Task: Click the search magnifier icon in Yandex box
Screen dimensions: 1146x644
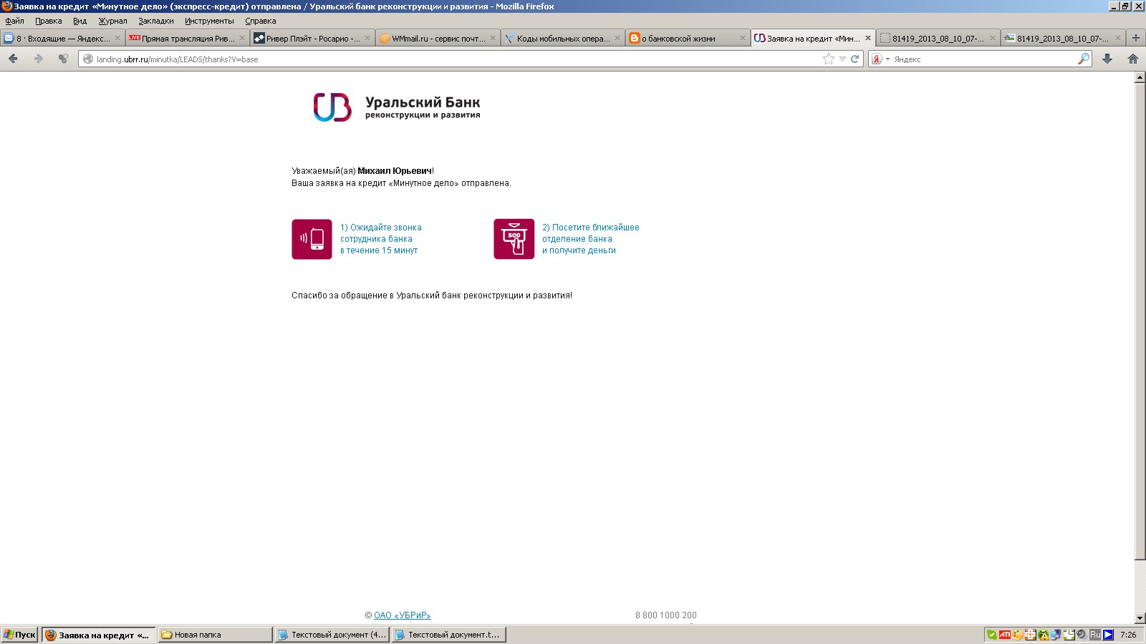Action: click(x=1084, y=59)
